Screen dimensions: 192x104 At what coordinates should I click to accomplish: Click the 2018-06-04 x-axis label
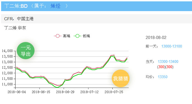pos(17,92)
